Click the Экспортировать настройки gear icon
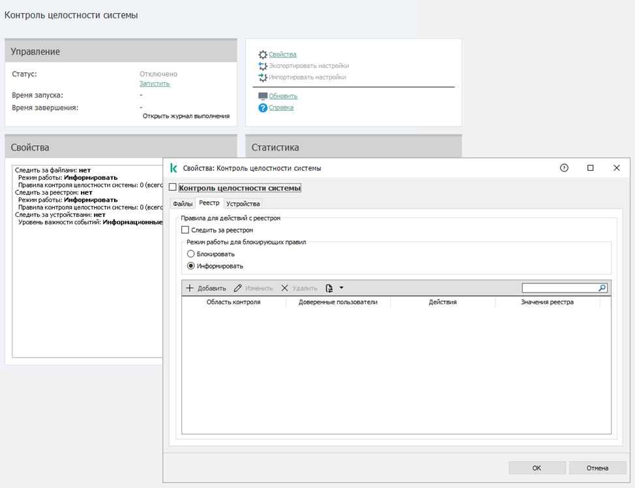Viewport: 635px width, 488px height. click(263, 66)
